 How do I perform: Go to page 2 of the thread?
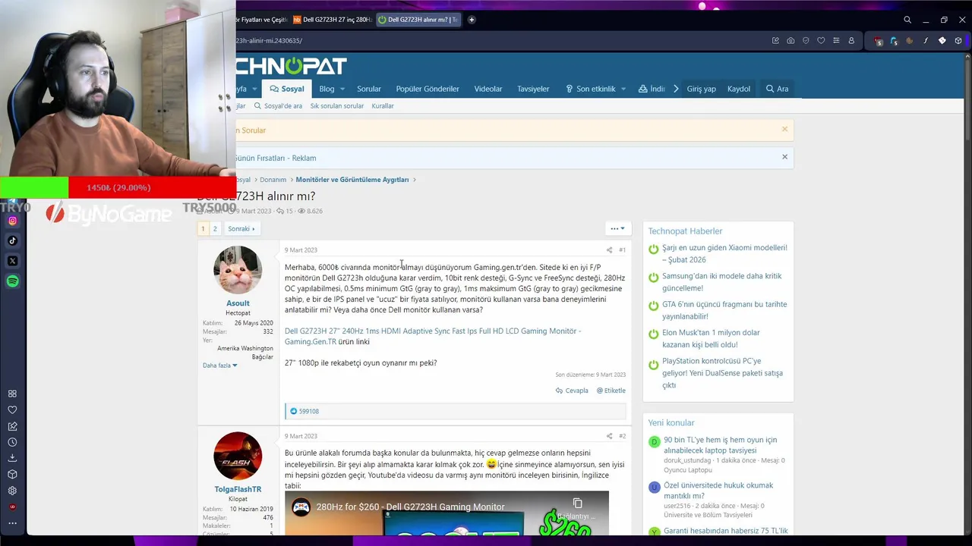point(215,228)
